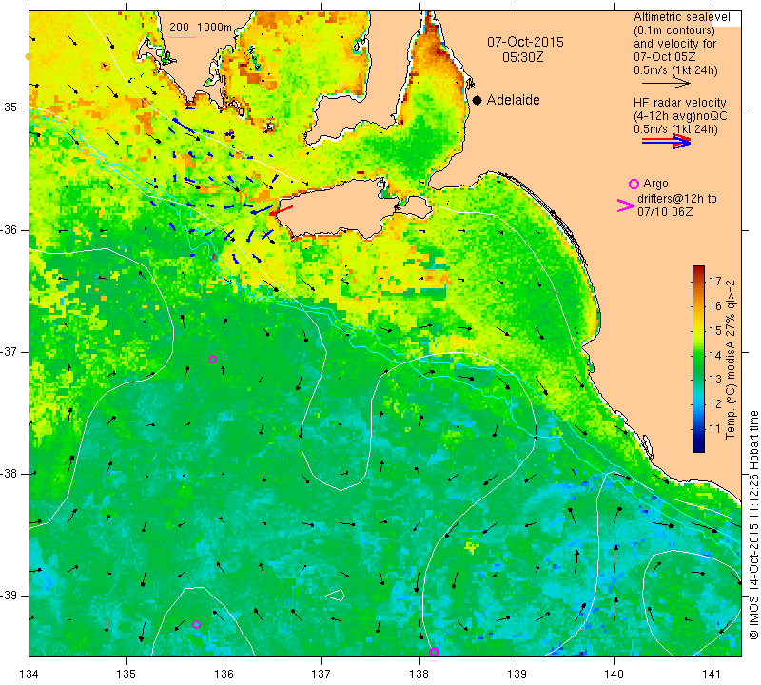This screenshot has width=761, height=685.
Task: Click the temperature color bar scale
Action: (x=698, y=359)
